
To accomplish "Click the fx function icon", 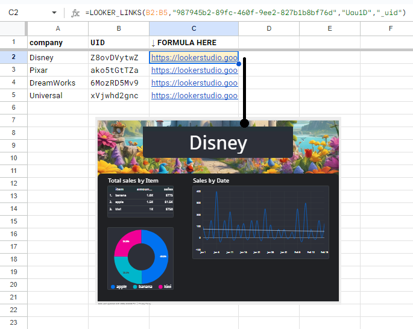I will (75, 13).
